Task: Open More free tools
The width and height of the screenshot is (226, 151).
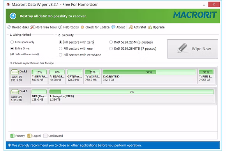Action: [44, 27]
